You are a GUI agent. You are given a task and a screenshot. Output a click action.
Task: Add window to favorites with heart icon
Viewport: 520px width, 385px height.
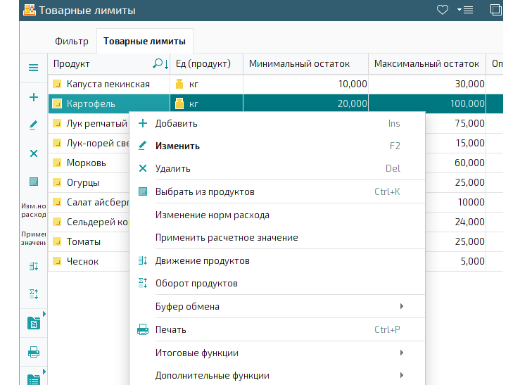442,10
